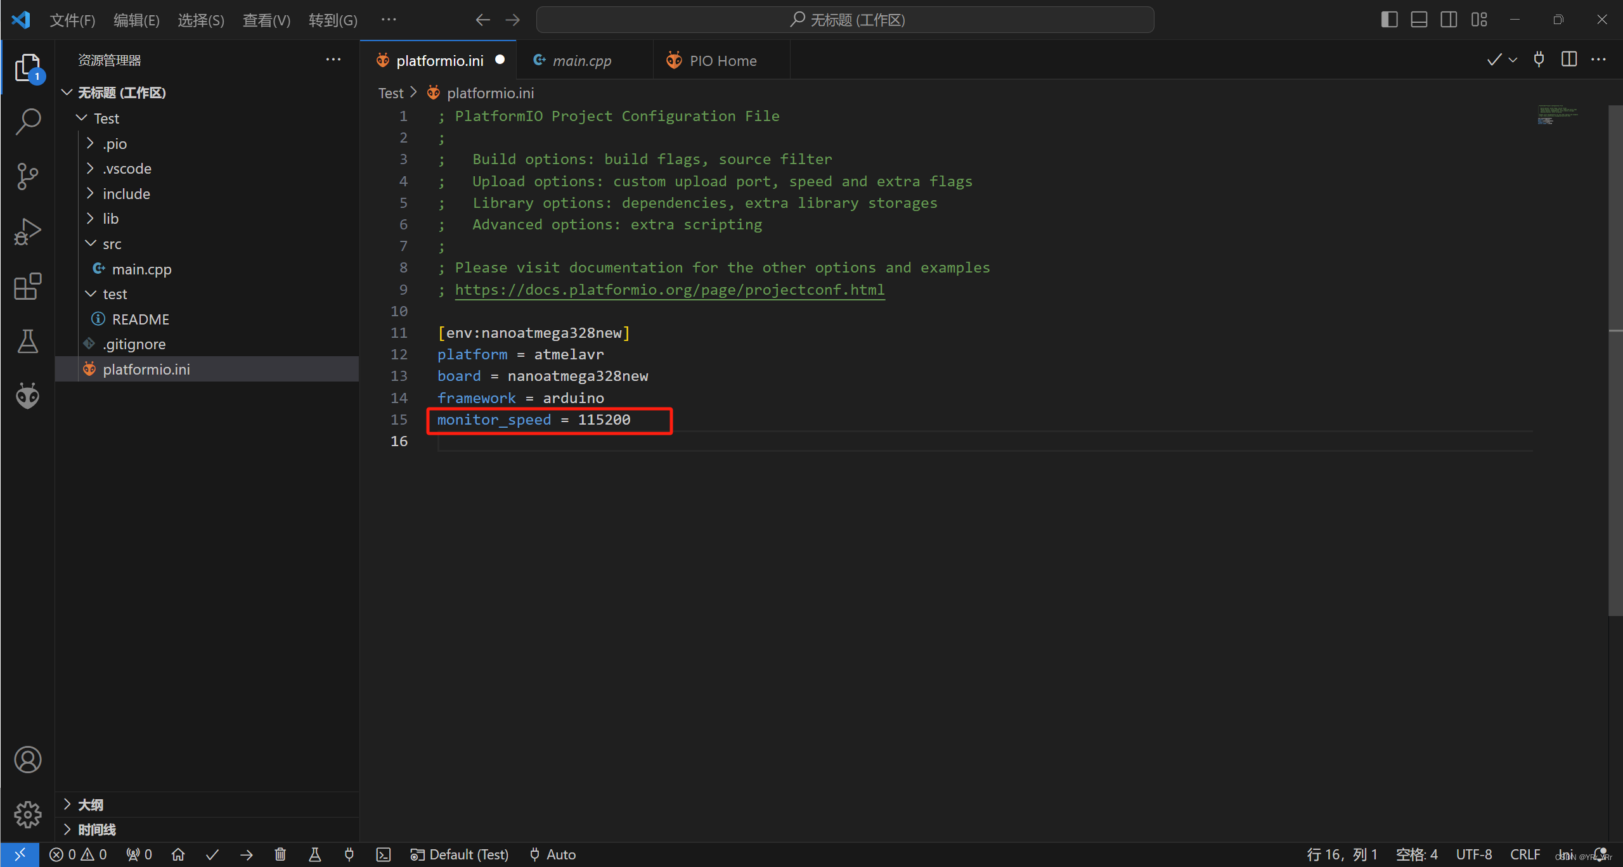
Task: Click the PIO Home tab icon
Action: 673,60
